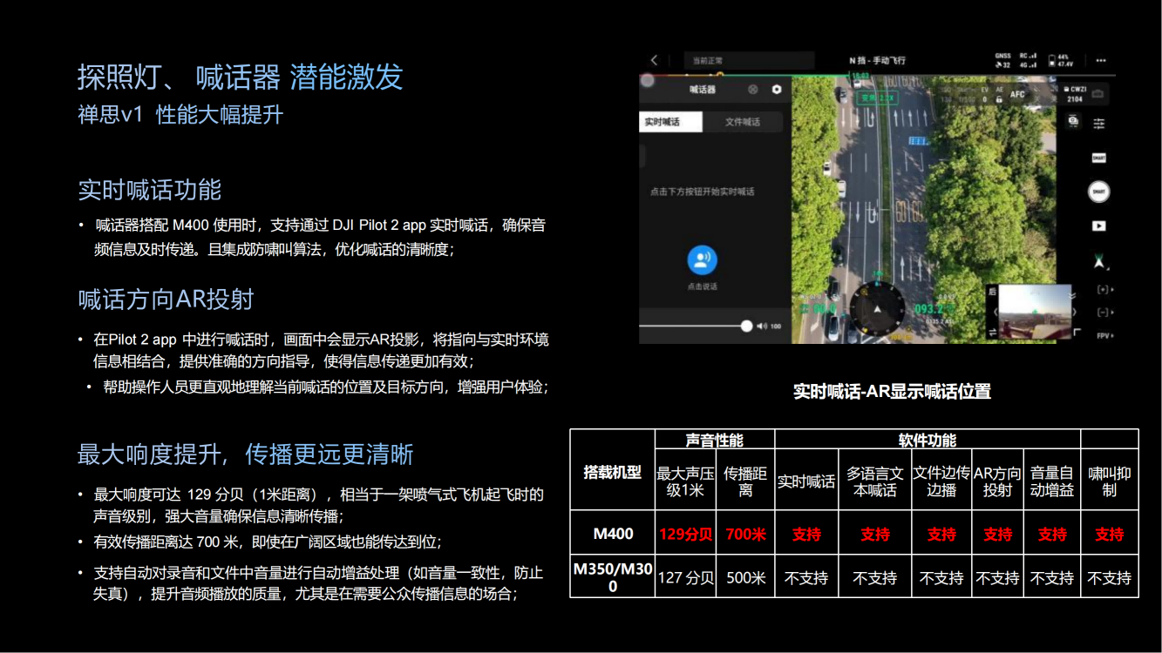
Task: Swap the FPV and main camera views
Action: (991, 333)
